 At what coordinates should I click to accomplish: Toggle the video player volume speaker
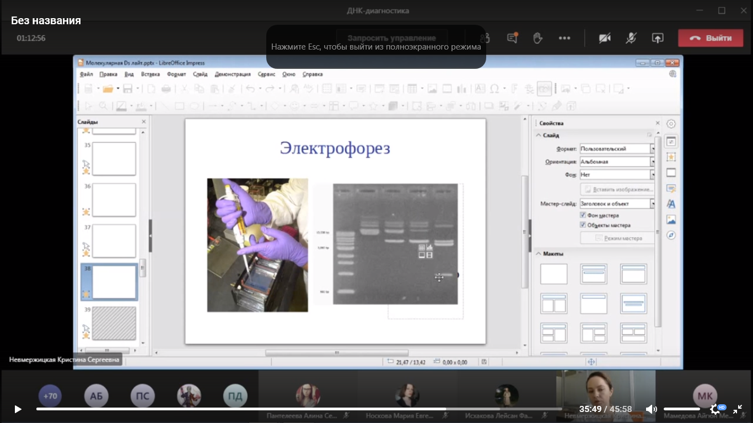pos(651,409)
